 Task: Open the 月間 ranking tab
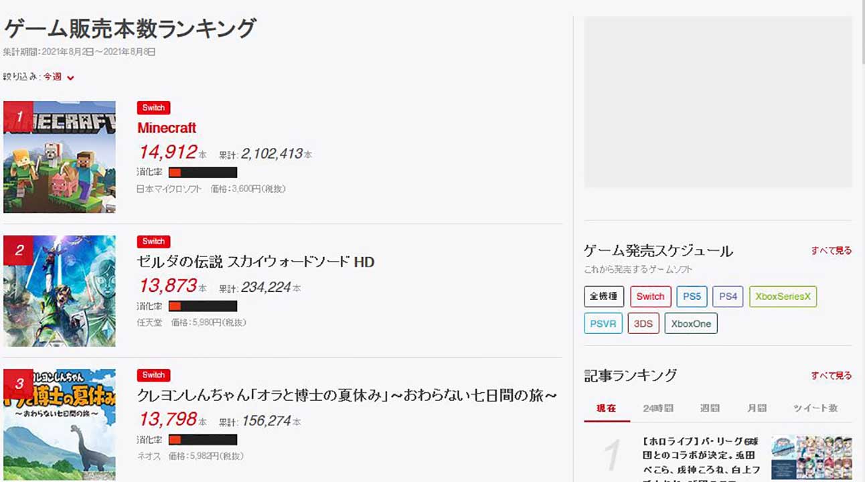(x=757, y=407)
